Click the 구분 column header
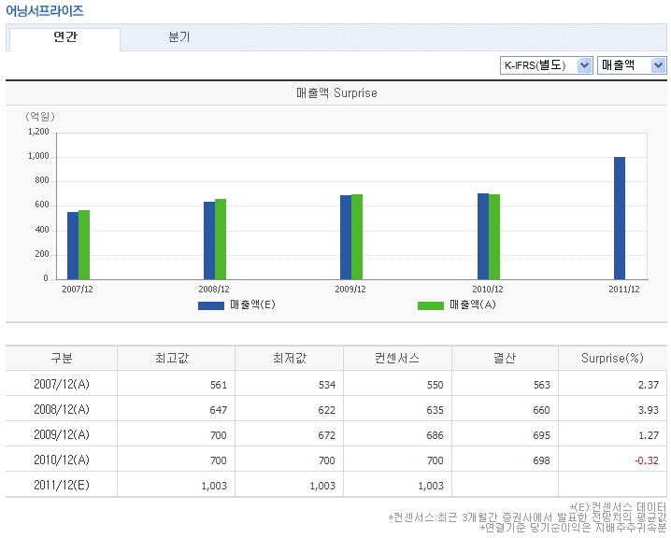The height and width of the screenshot is (538, 671). 62,359
